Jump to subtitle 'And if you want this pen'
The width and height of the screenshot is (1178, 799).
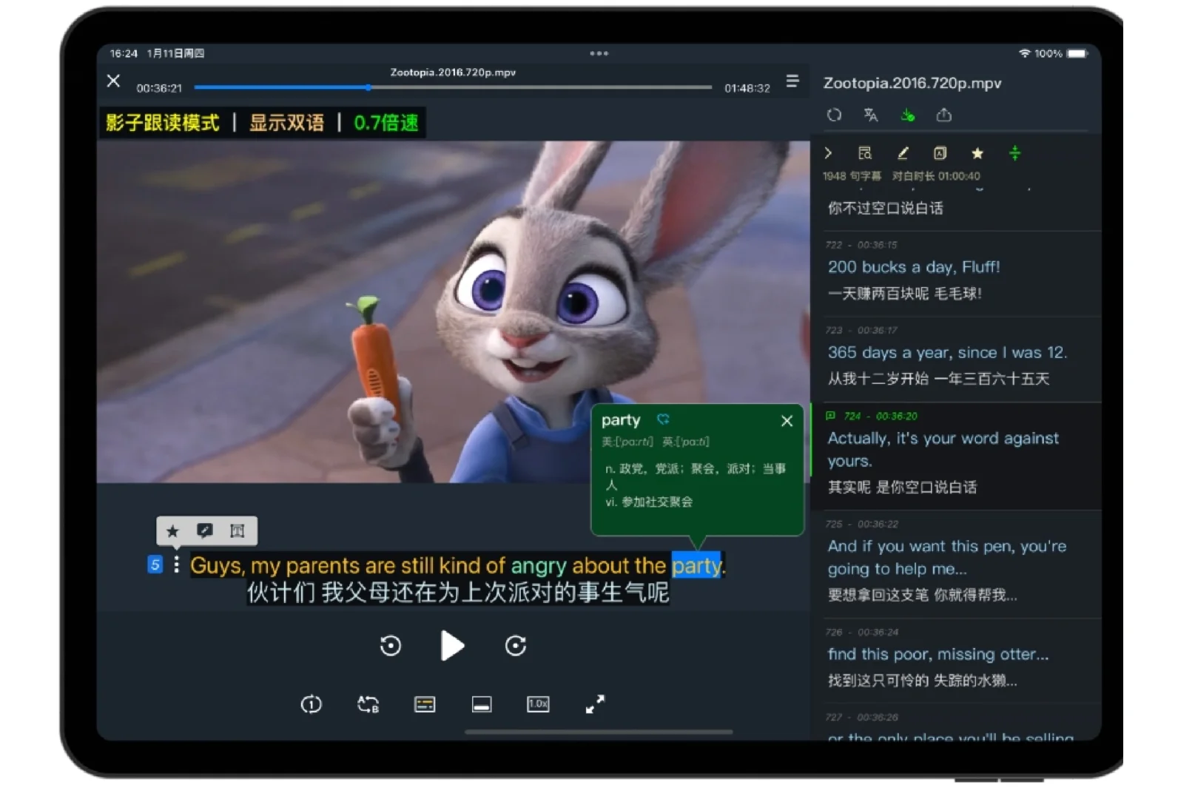point(947,557)
